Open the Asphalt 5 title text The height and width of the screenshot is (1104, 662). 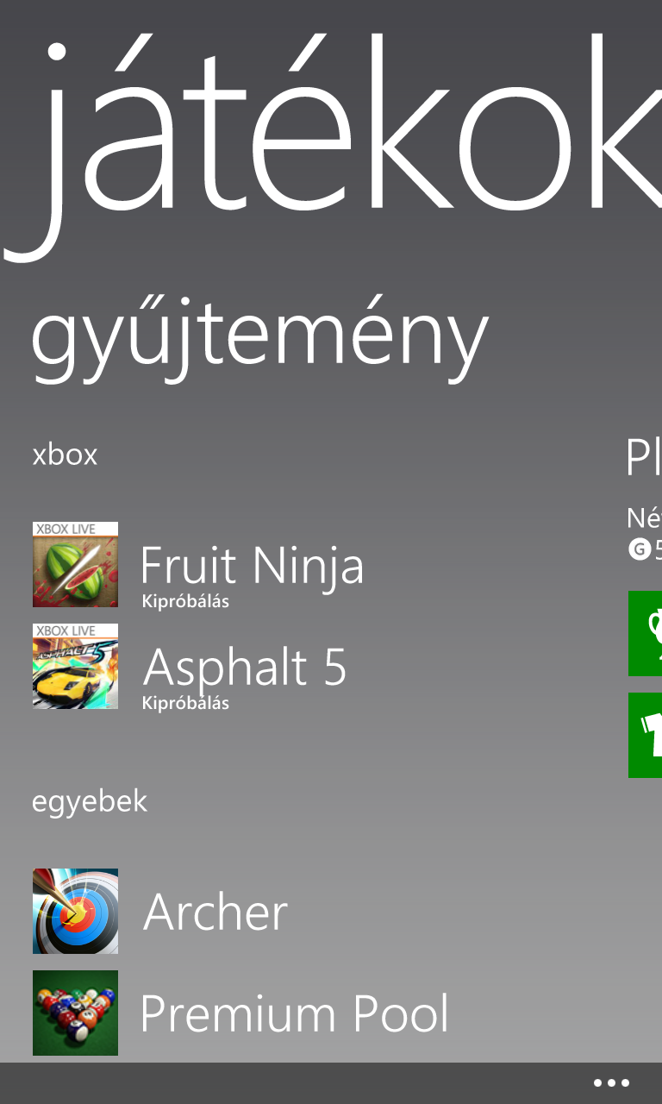(245, 667)
